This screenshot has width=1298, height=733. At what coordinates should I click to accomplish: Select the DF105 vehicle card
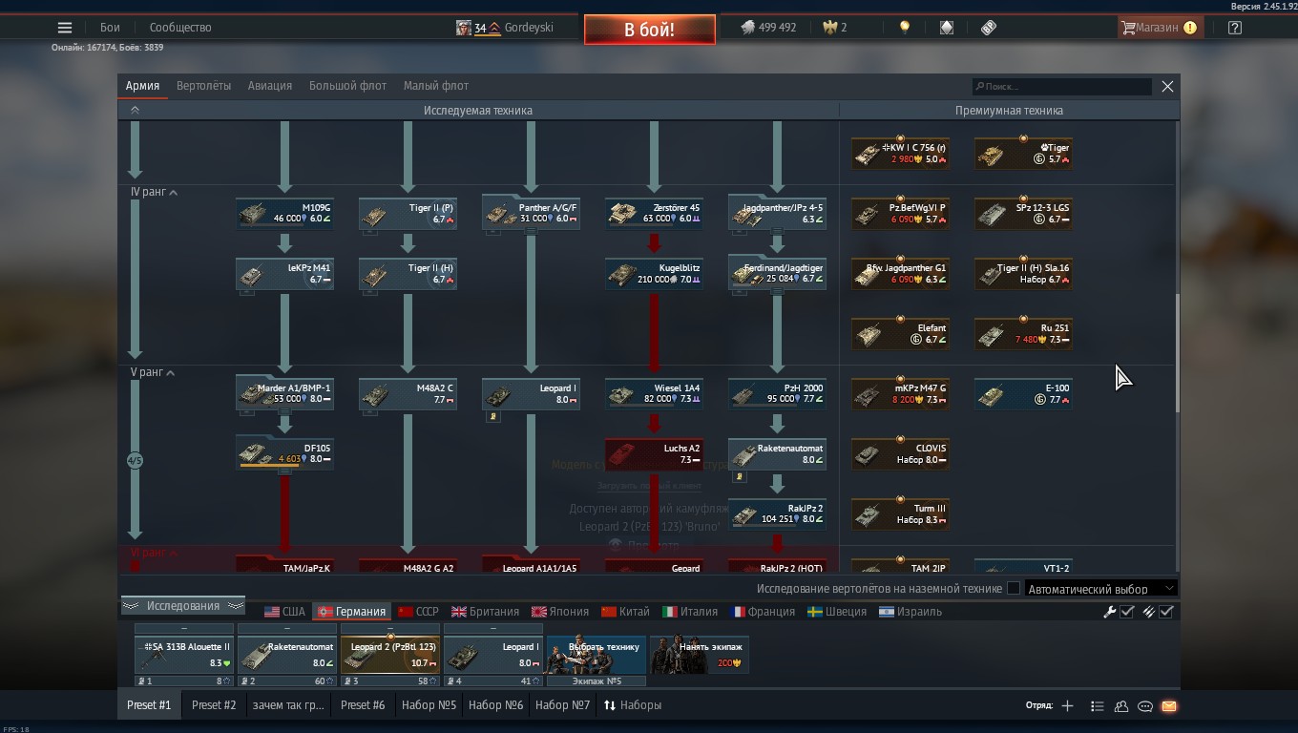[285, 454]
